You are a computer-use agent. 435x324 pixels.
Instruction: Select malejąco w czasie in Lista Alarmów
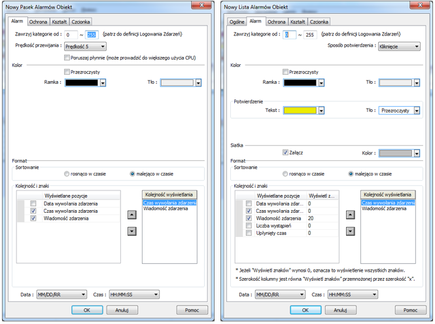pyautogui.click(x=351, y=174)
